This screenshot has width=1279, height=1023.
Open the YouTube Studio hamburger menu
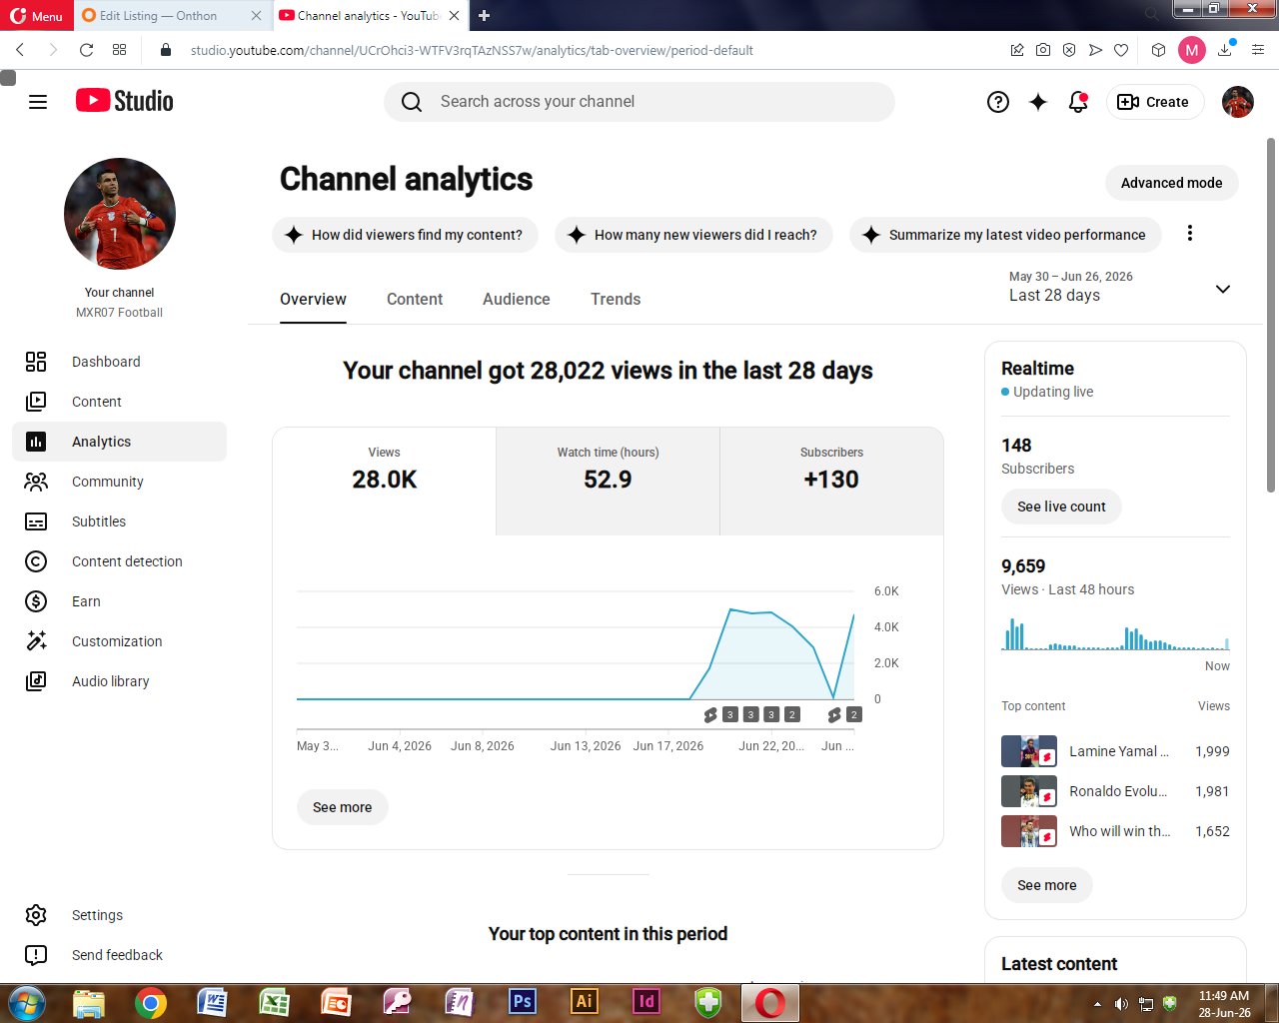38,102
